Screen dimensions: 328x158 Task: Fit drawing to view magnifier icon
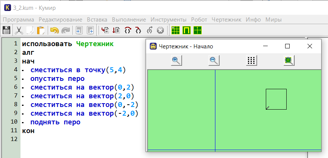[289, 60]
